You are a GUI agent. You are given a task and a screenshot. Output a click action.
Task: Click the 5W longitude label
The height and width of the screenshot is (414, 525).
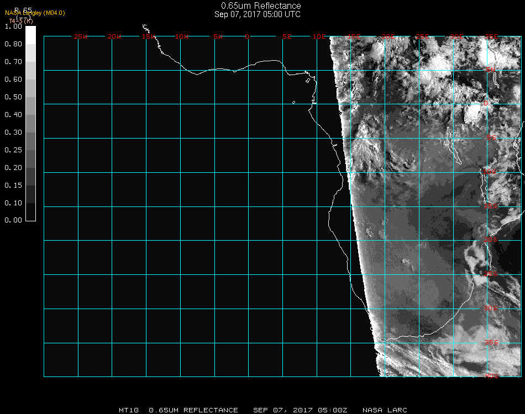click(x=218, y=36)
